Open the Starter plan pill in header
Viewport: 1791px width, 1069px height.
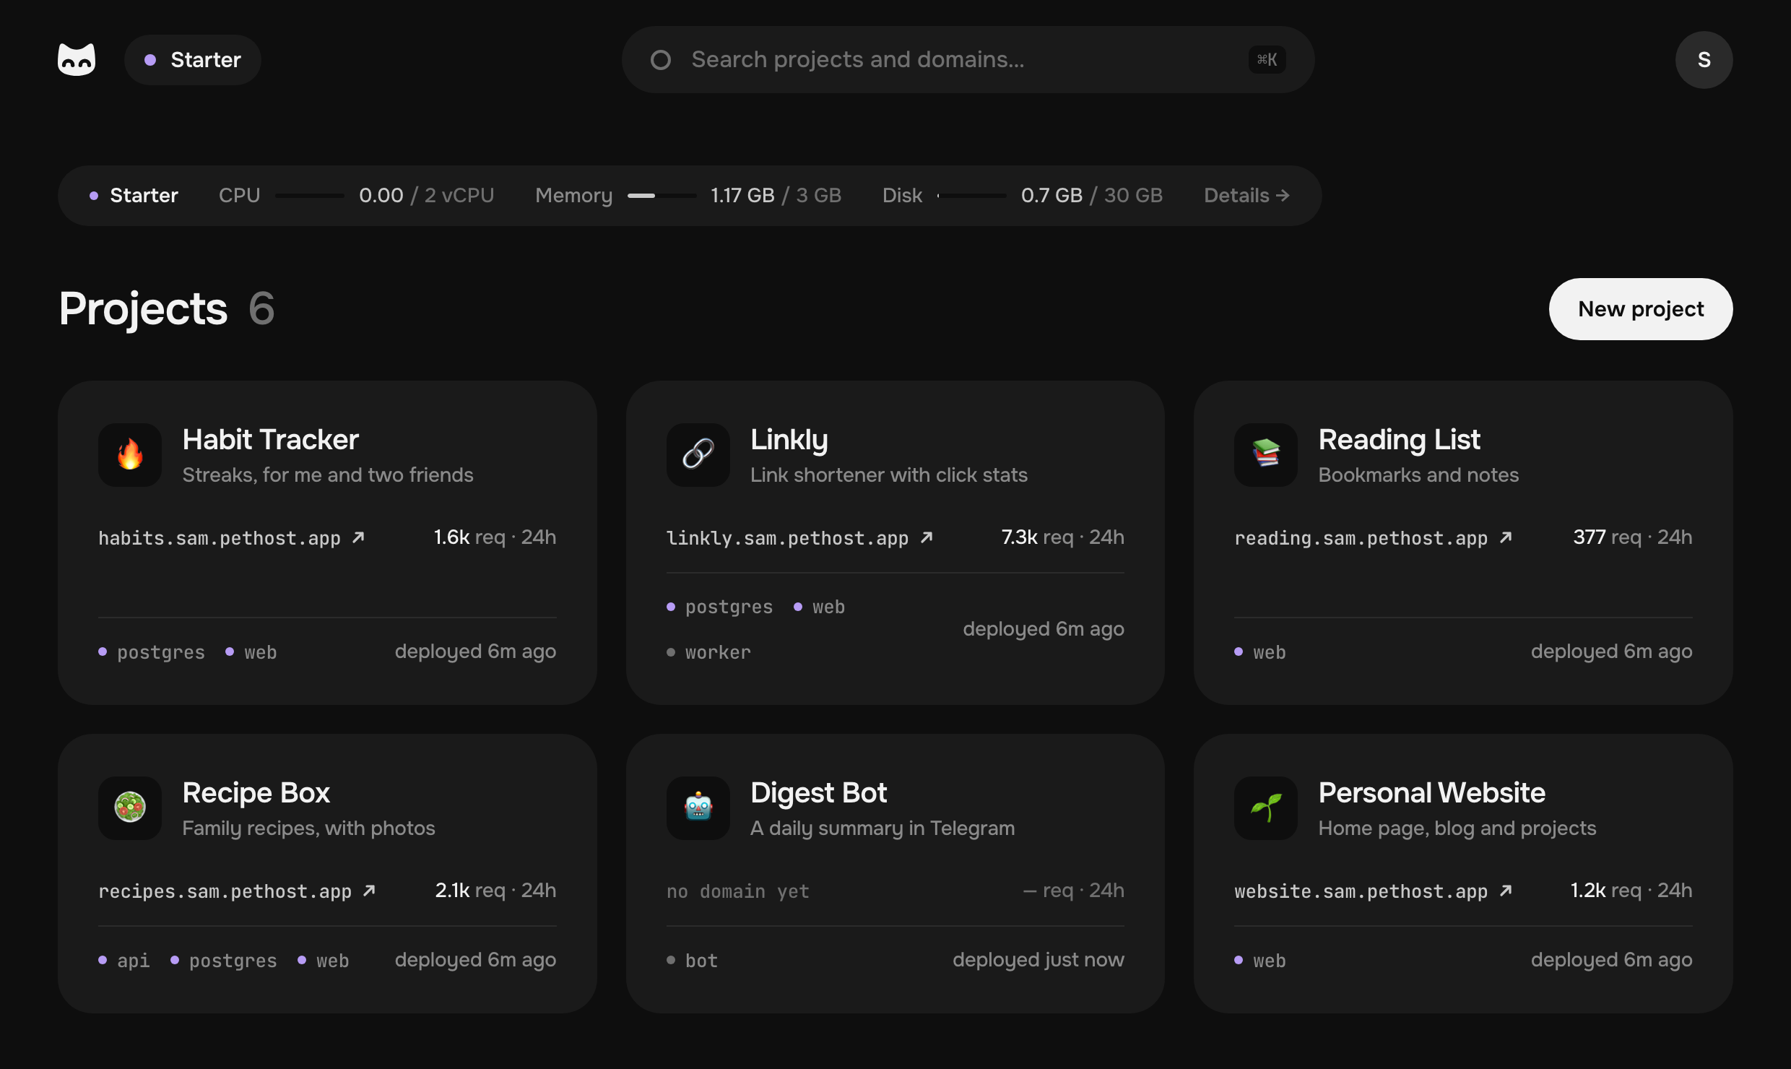click(192, 60)
